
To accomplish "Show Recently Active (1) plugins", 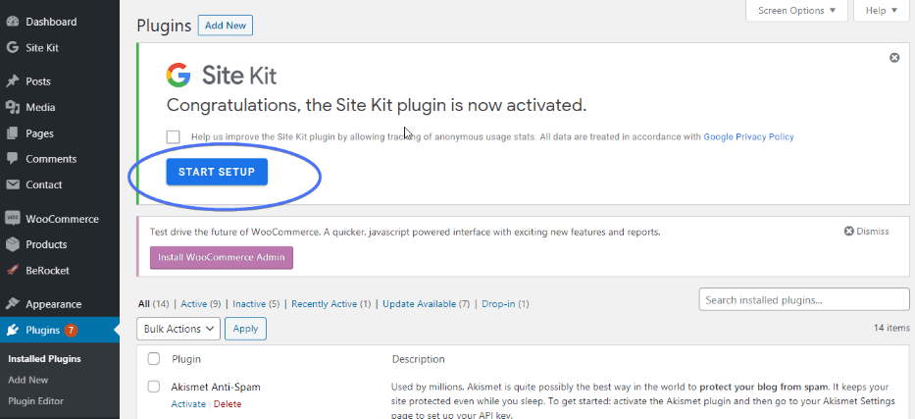I will point(330,304).
